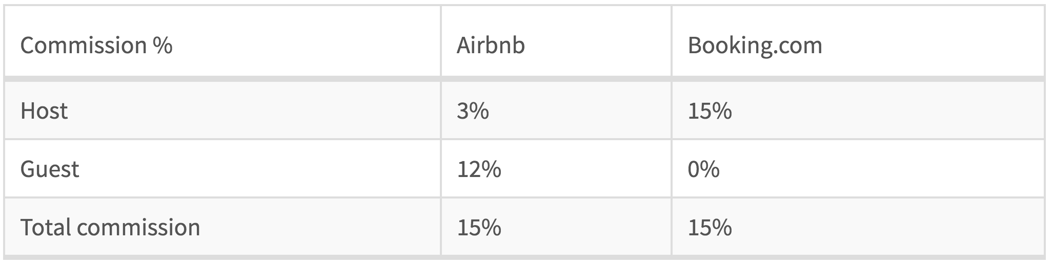Click the word 'Total' in the last row
This screenshot has width=1053, height=265.
[46, 227]
